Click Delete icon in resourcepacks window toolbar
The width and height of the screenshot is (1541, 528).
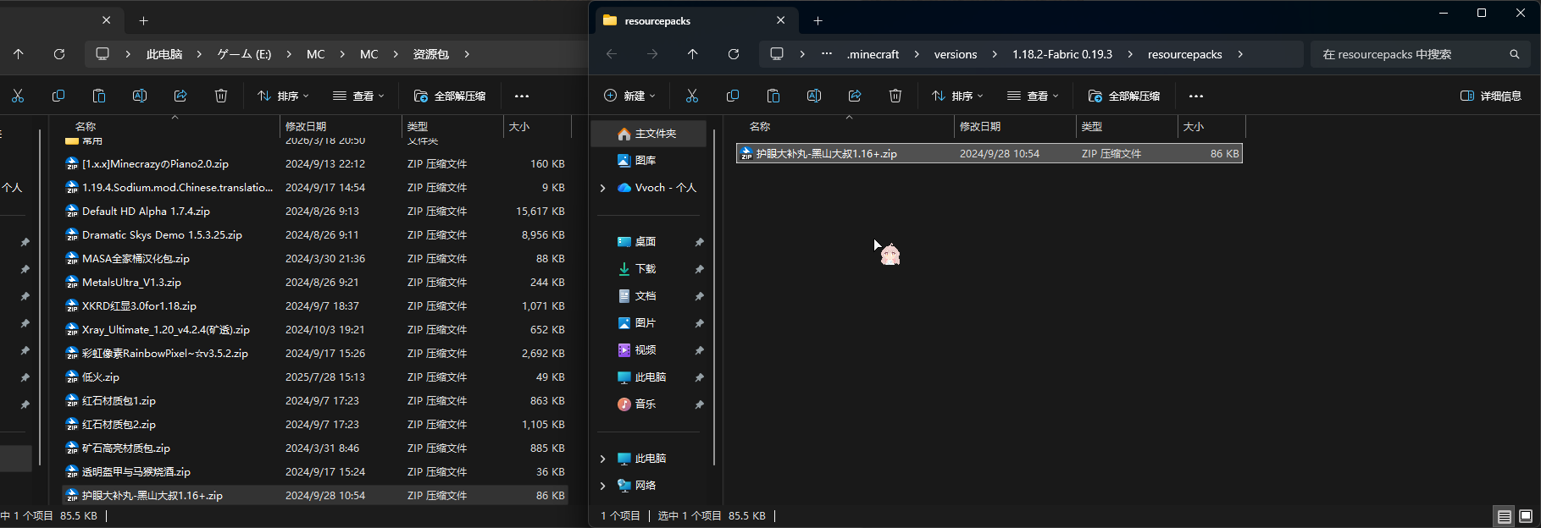(x=895, y=96)
